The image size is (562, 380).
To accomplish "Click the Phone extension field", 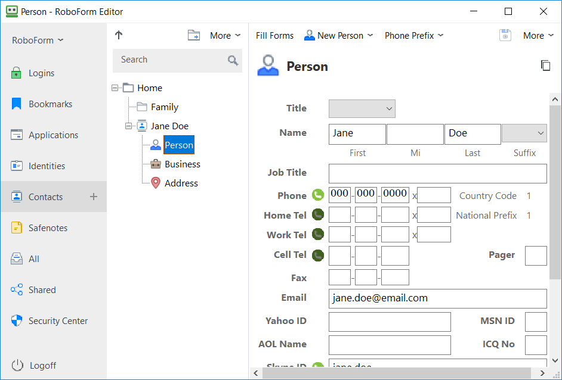I will 434,195.
